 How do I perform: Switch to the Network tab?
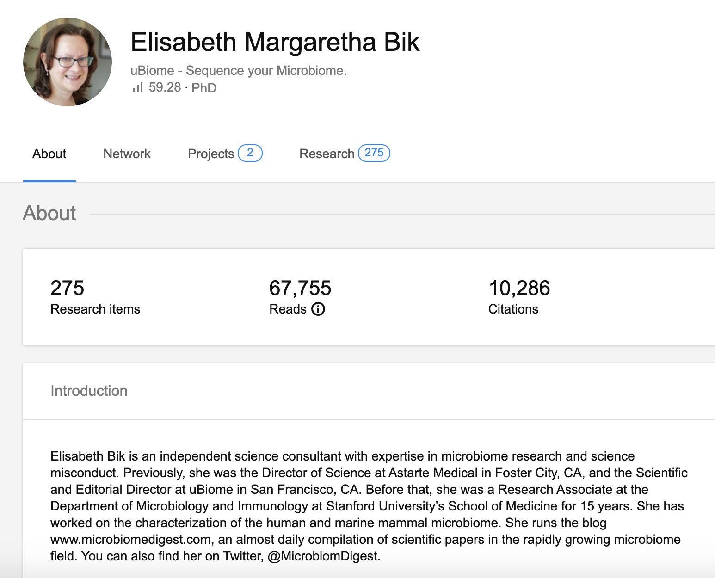coord(127,154)
